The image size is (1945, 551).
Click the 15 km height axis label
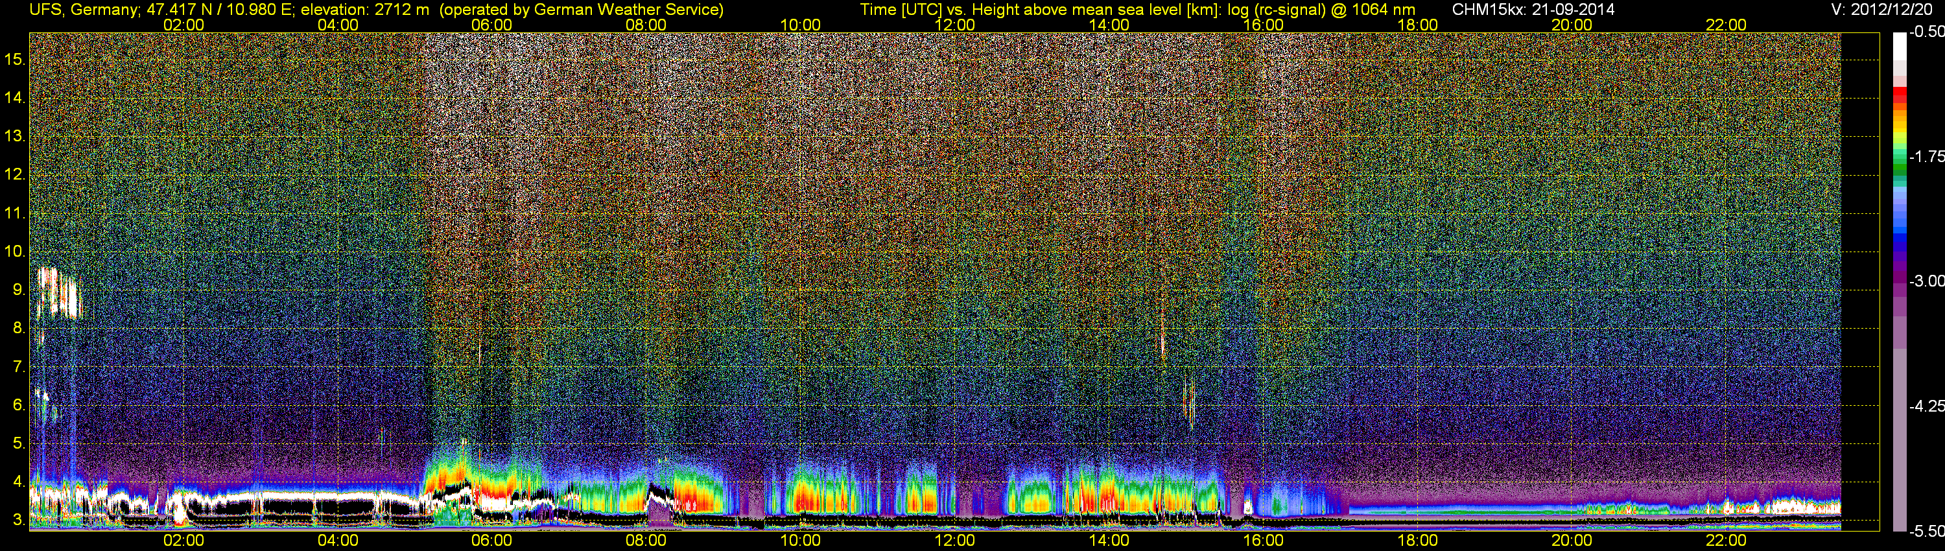[x=14, y=59]
